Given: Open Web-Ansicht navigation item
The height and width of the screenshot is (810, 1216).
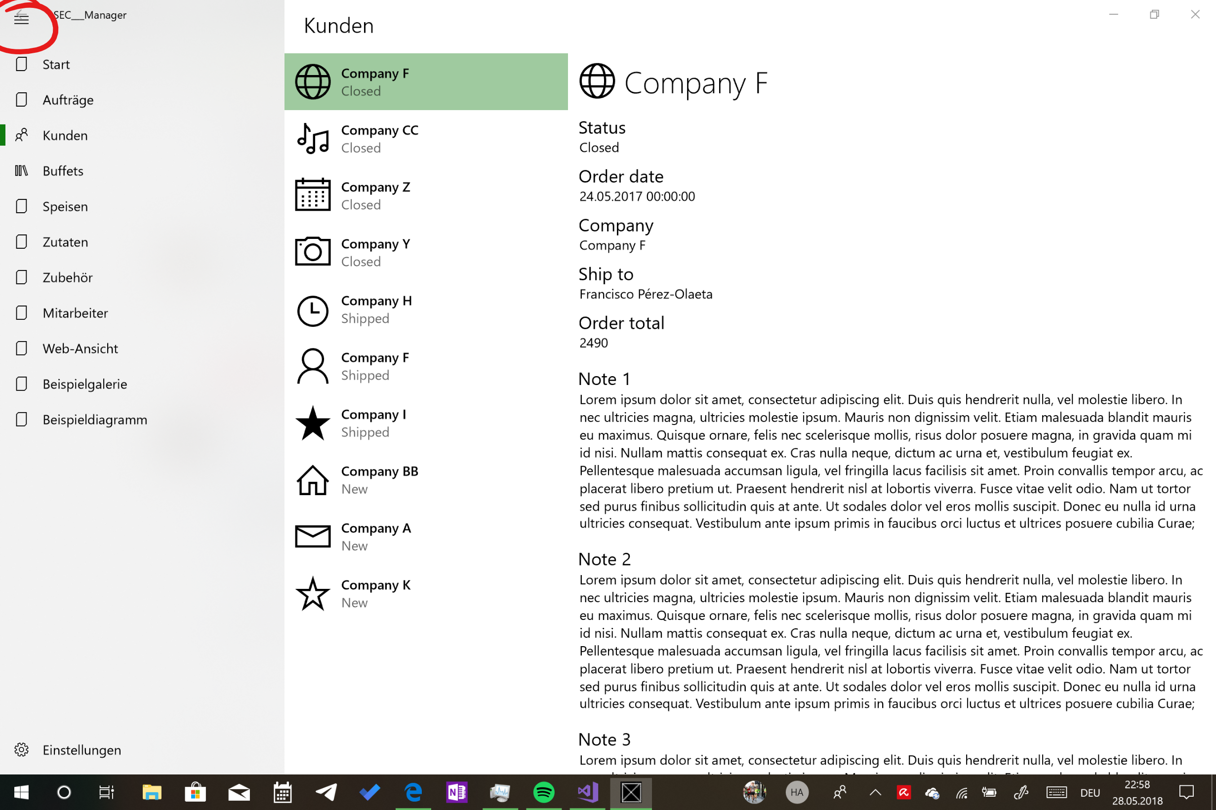Looking at the screenshot, I should point(80,348).
